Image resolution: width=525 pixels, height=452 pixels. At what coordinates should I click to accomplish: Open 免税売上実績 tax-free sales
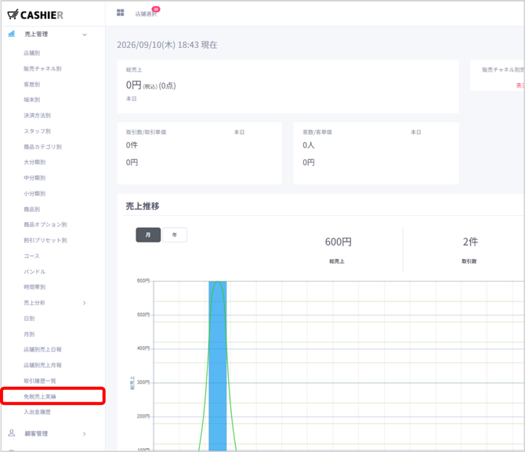40,396
